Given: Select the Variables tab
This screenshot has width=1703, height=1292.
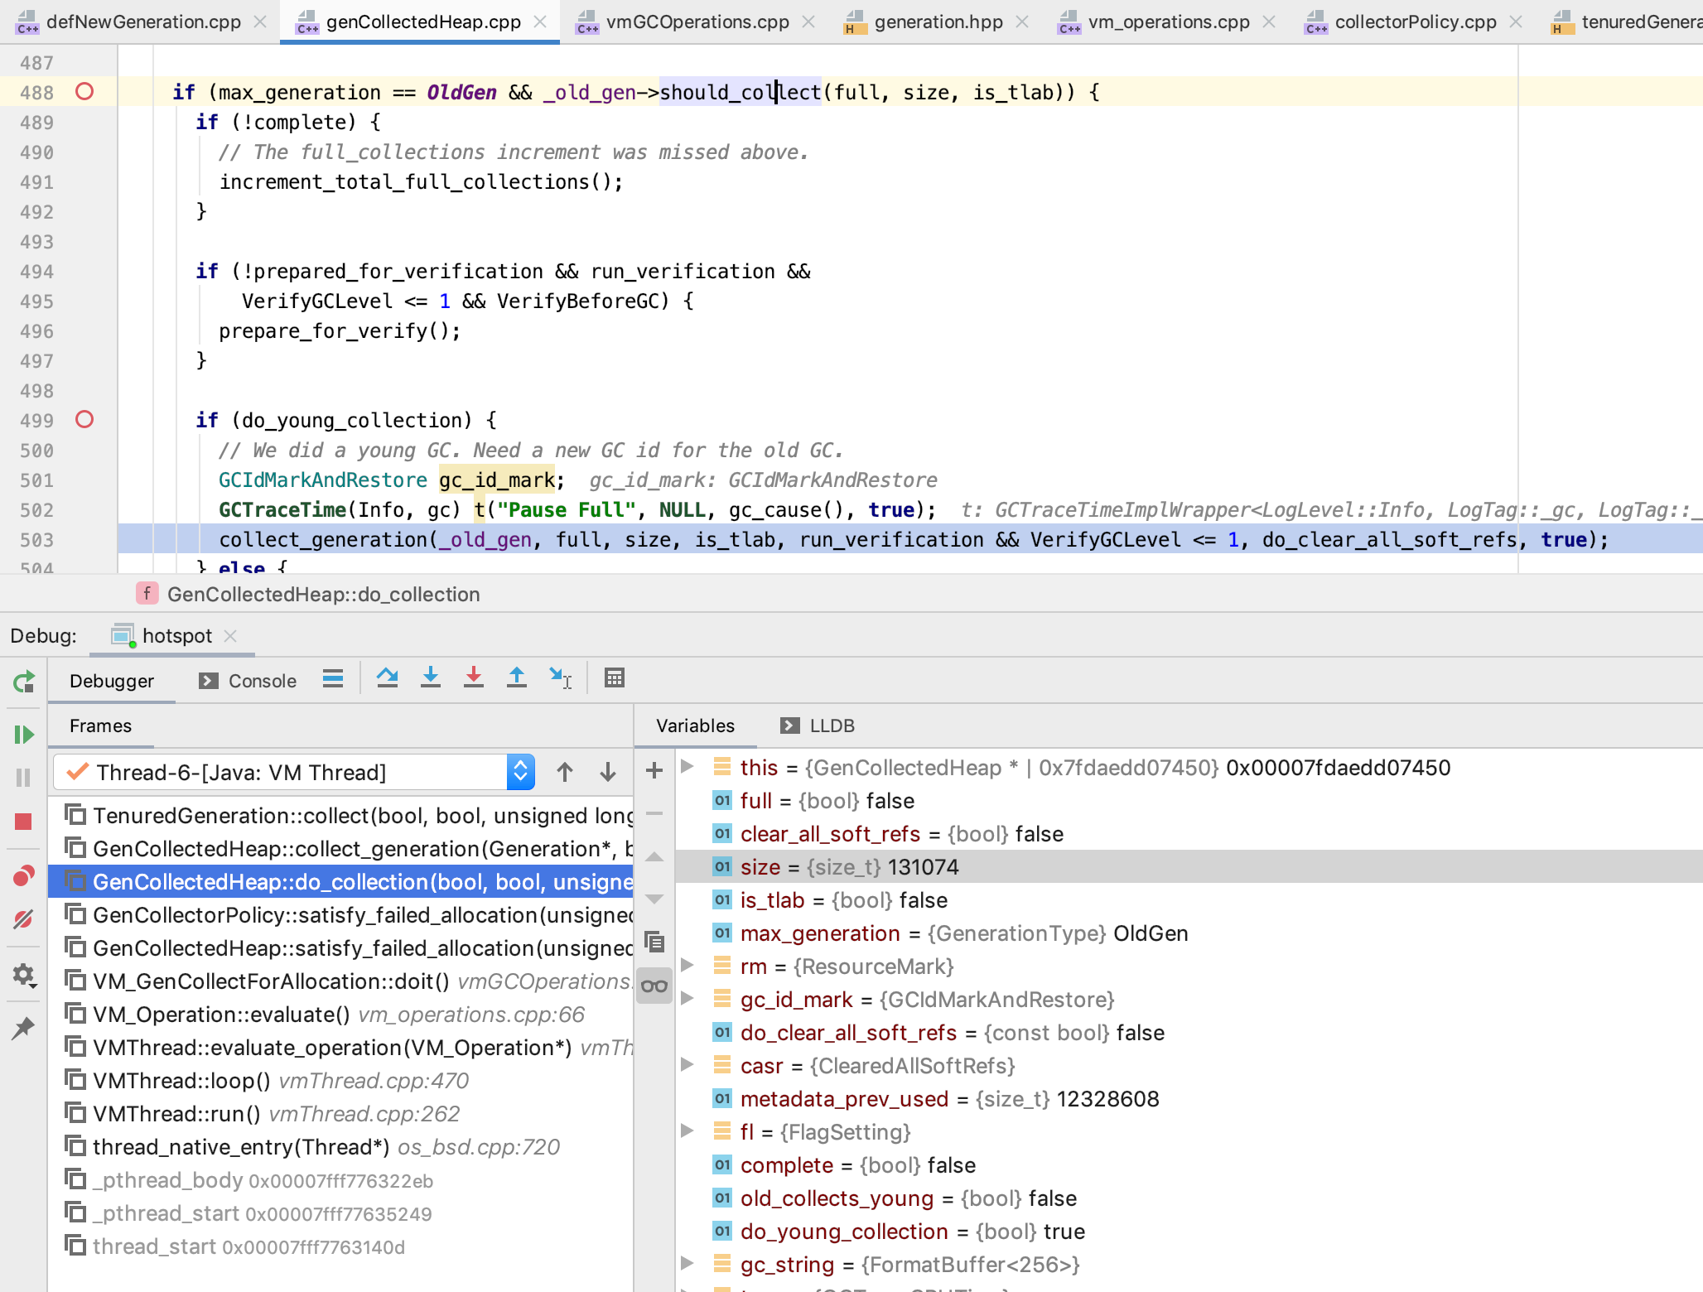Looking at the screenshot, I should (695, 726).
